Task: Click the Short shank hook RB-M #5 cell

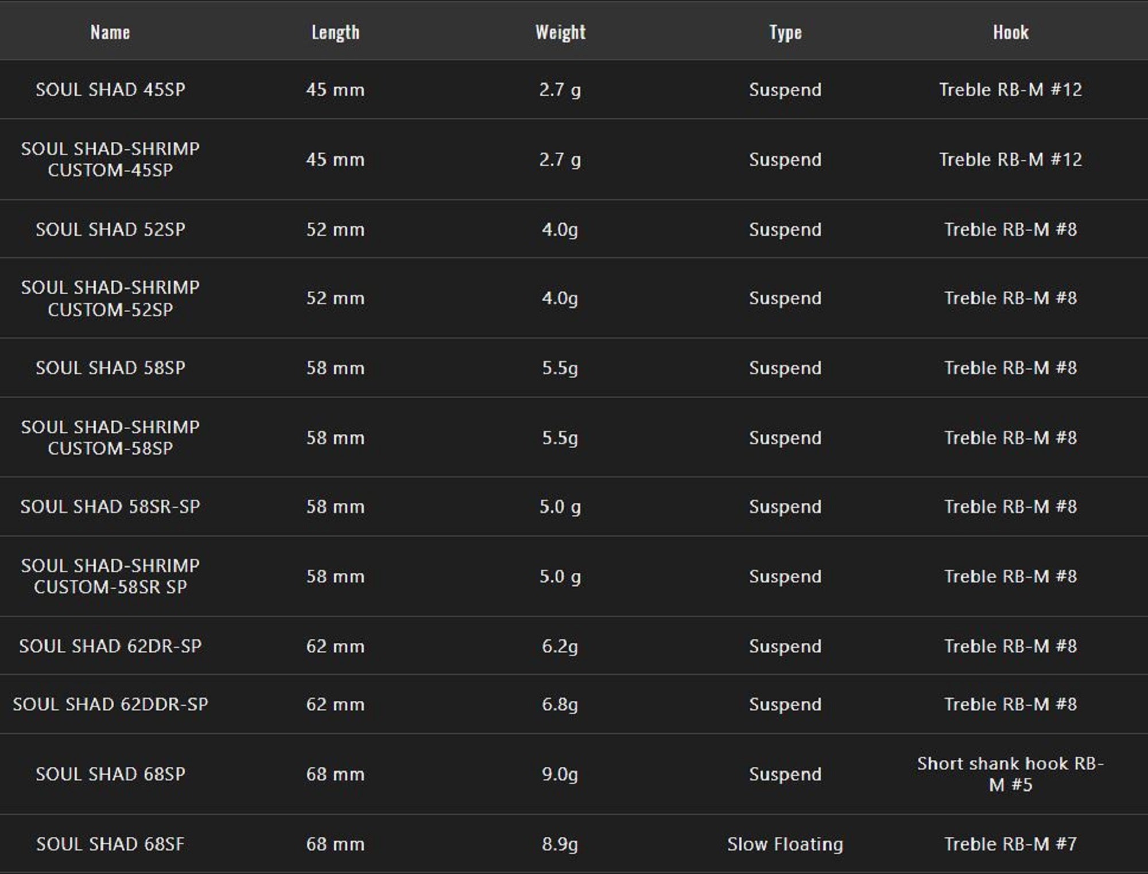Action: pyautogui.click(x=1010, y=774)
